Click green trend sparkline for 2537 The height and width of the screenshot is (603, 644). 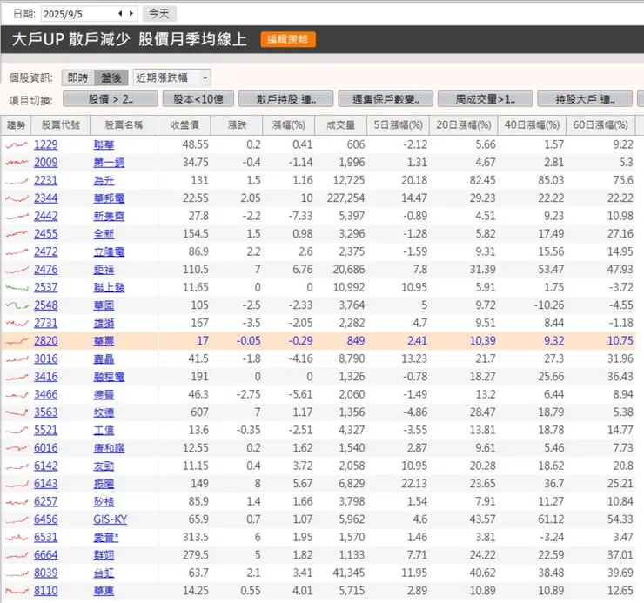[x=17, y=287]
